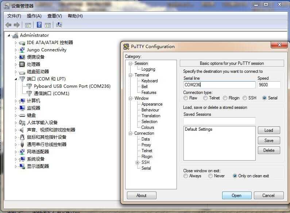Choose Only on clean exit option

click(235, 176)
